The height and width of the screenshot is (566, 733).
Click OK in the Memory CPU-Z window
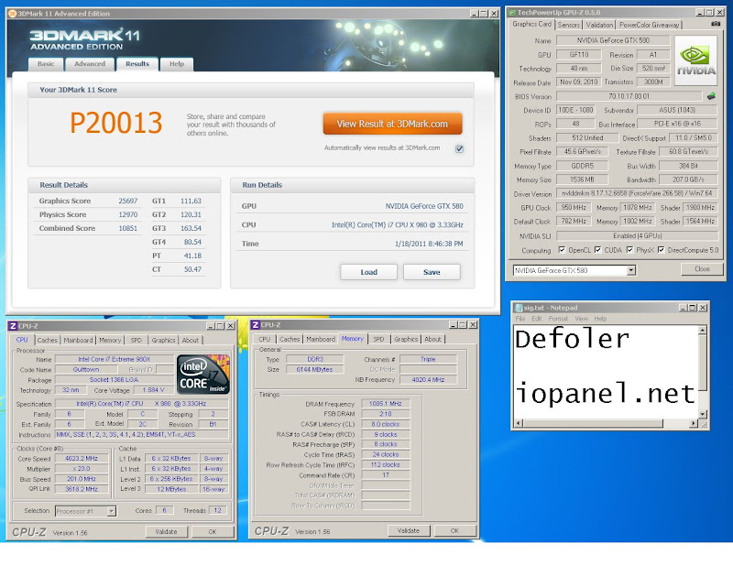(x=454, y=531)
